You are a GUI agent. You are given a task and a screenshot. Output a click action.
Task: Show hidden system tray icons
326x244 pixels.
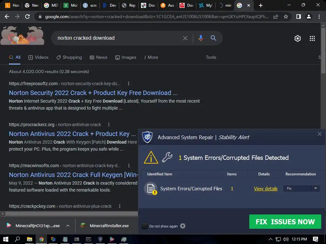click(271, 239)
